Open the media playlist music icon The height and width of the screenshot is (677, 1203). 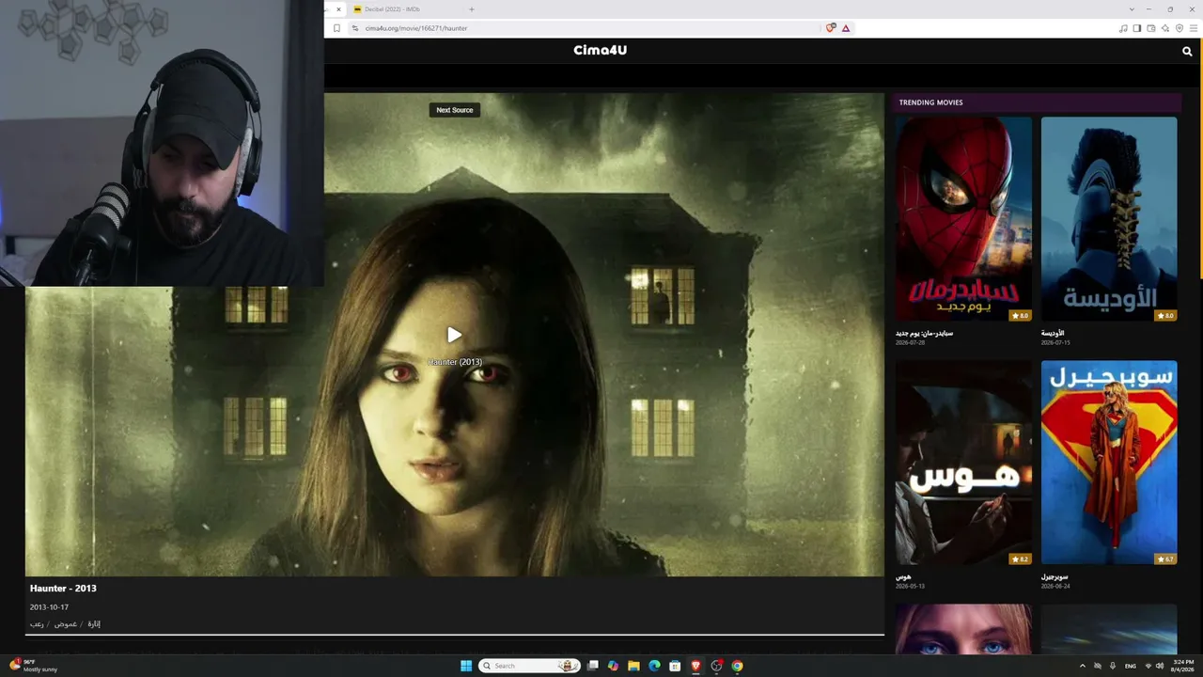tap(1123, 28)
